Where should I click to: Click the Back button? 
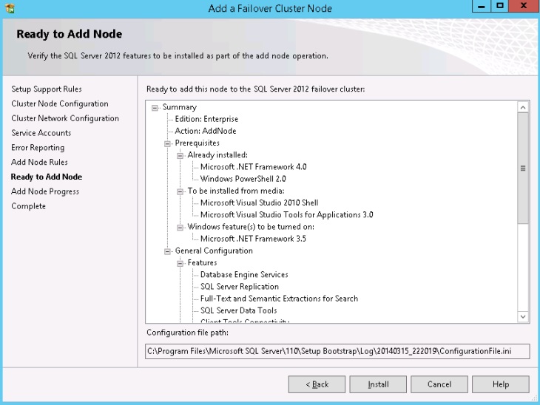tap(317, 384)
